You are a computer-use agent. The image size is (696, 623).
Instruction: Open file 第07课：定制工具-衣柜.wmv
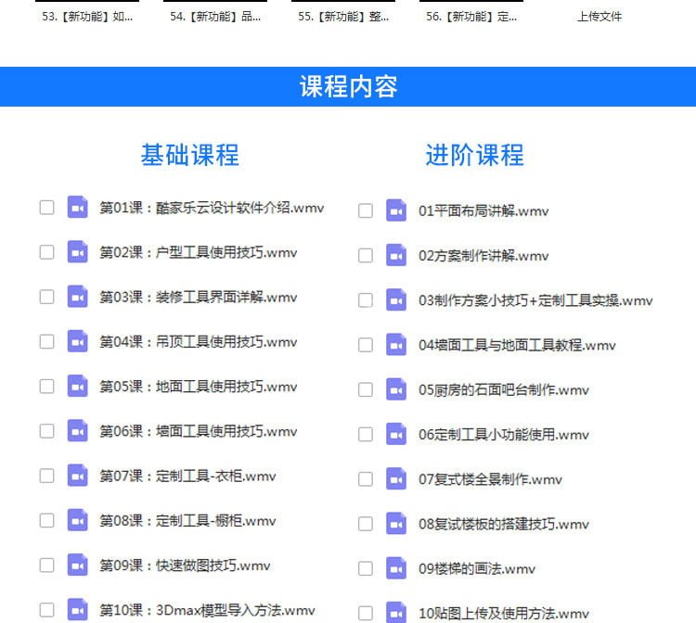187,477
